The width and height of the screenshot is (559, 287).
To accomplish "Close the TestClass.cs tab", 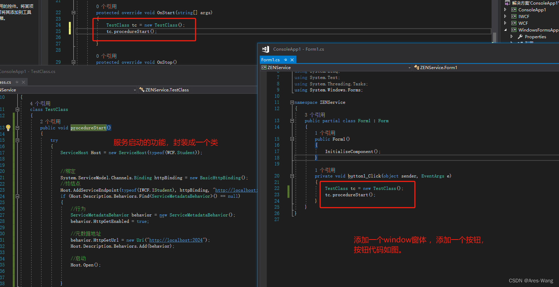I will coord(23,82).
